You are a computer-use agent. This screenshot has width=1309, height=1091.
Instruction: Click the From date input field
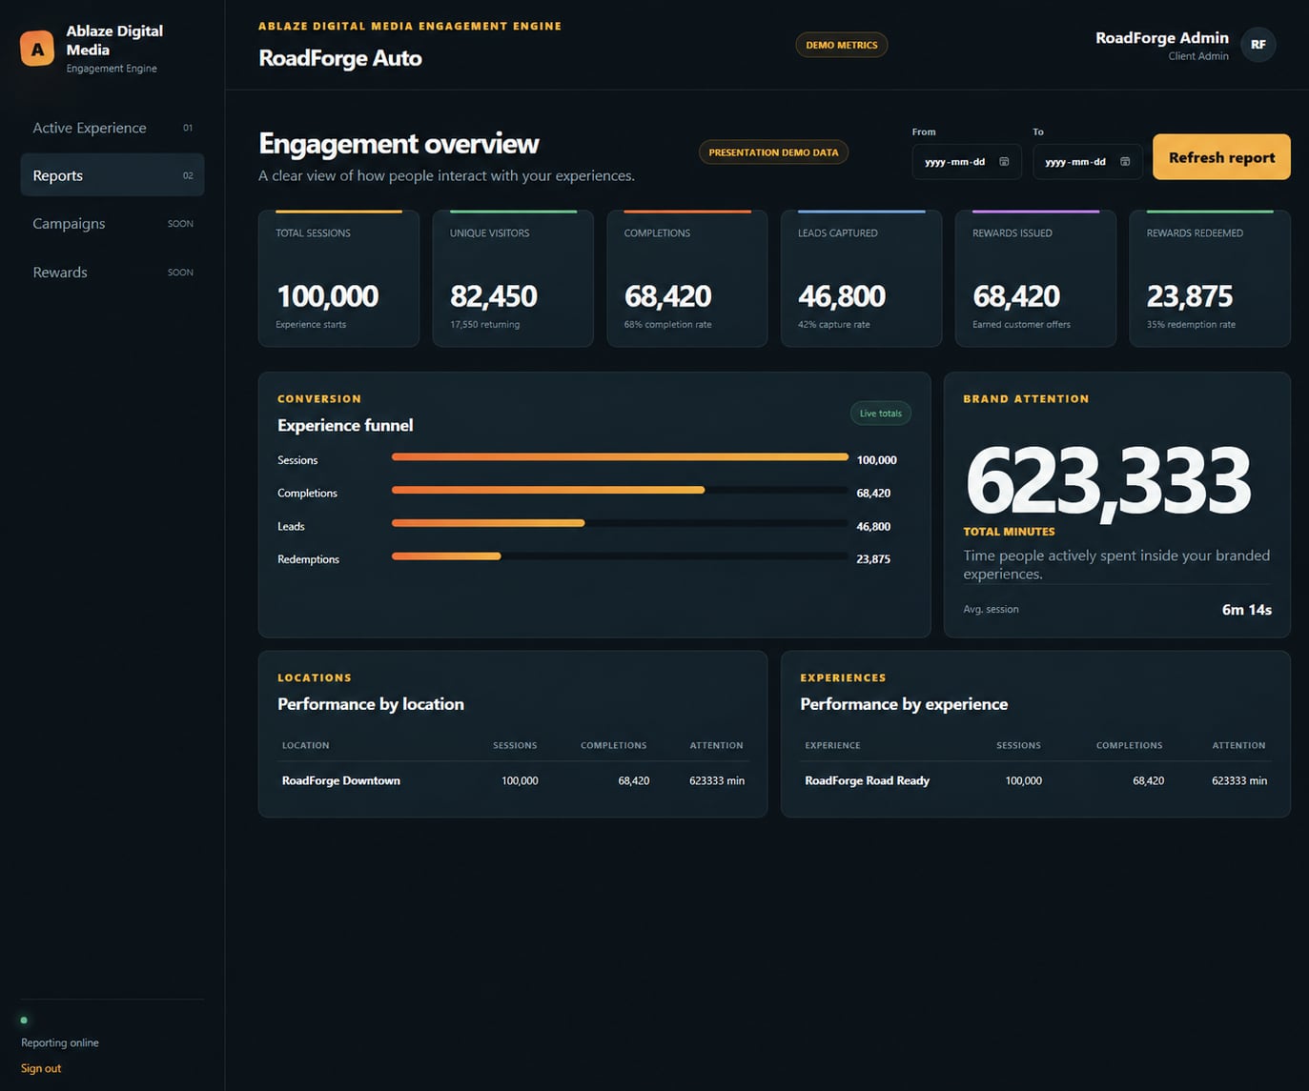[x=967, y=162]
